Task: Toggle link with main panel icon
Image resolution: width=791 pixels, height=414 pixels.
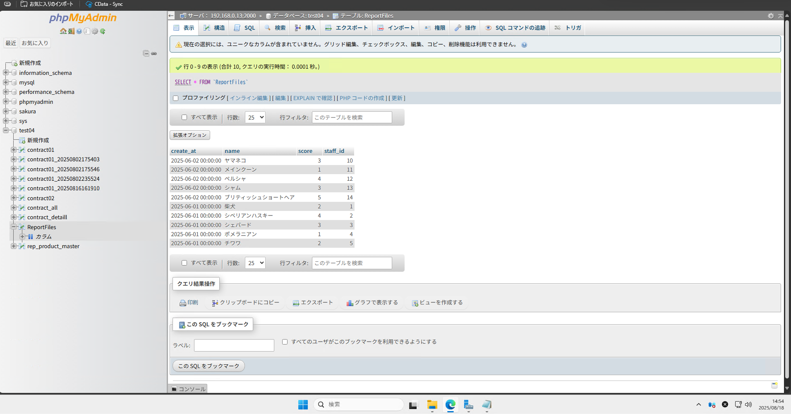Action: point(154,53)
